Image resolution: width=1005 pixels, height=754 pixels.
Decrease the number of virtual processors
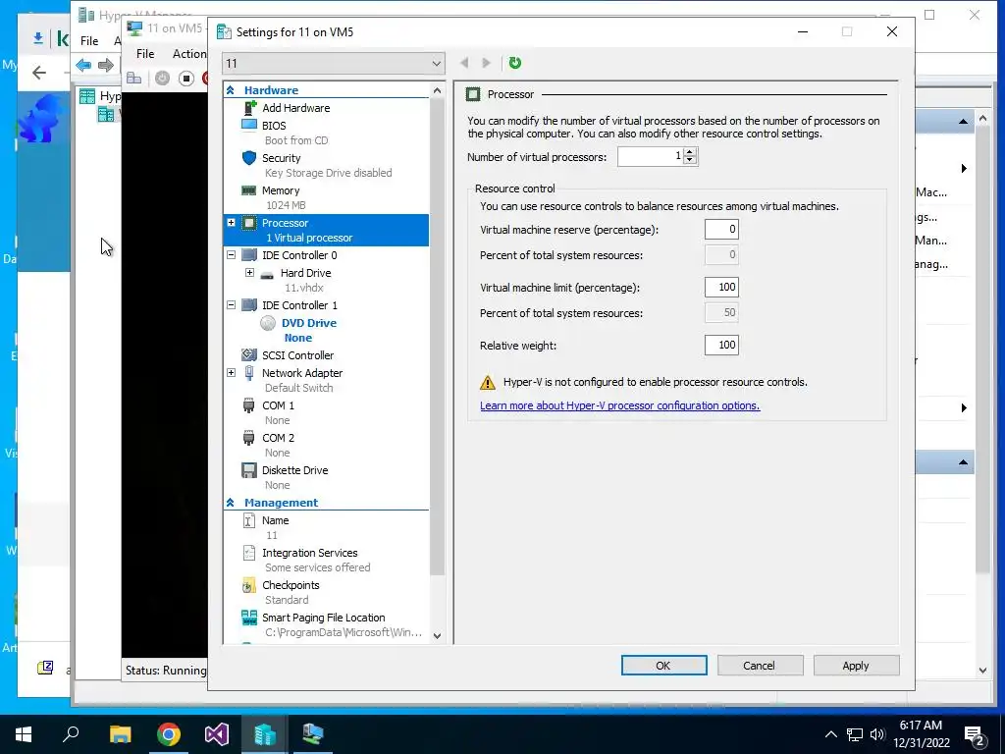(690, 161)
